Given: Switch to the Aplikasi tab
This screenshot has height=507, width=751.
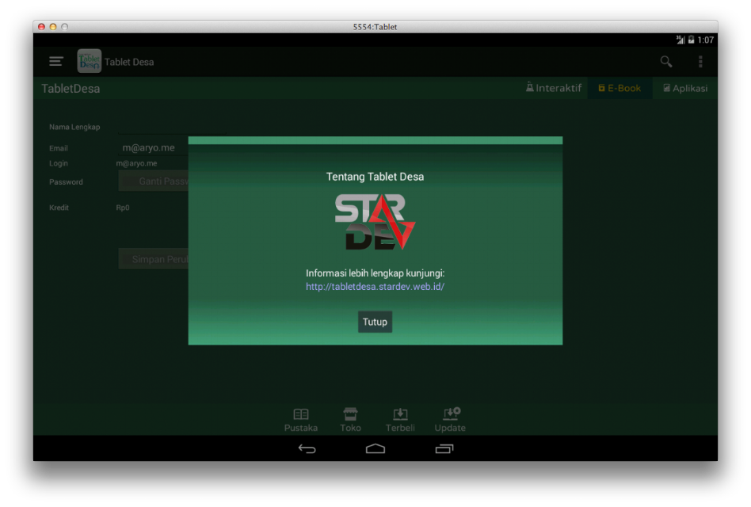Looking at the screenshot, I should [x=685, y=88].
